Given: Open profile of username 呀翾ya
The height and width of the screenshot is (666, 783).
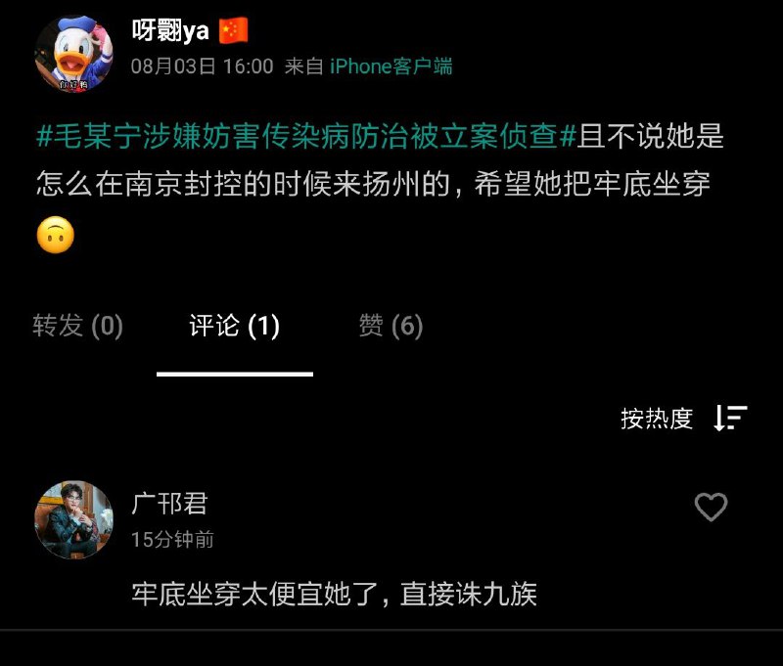Looking at the screenshot, I should 170,31.
